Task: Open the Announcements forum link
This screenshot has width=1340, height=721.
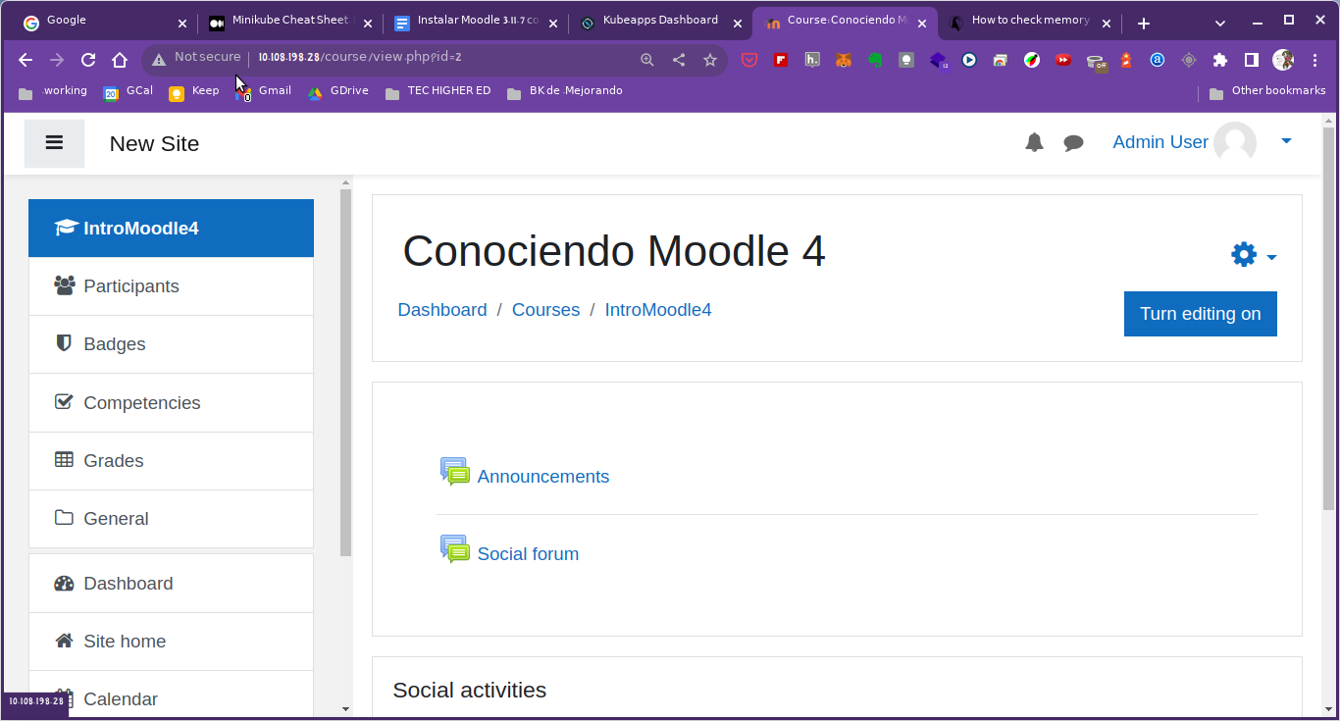Action: 543,477
